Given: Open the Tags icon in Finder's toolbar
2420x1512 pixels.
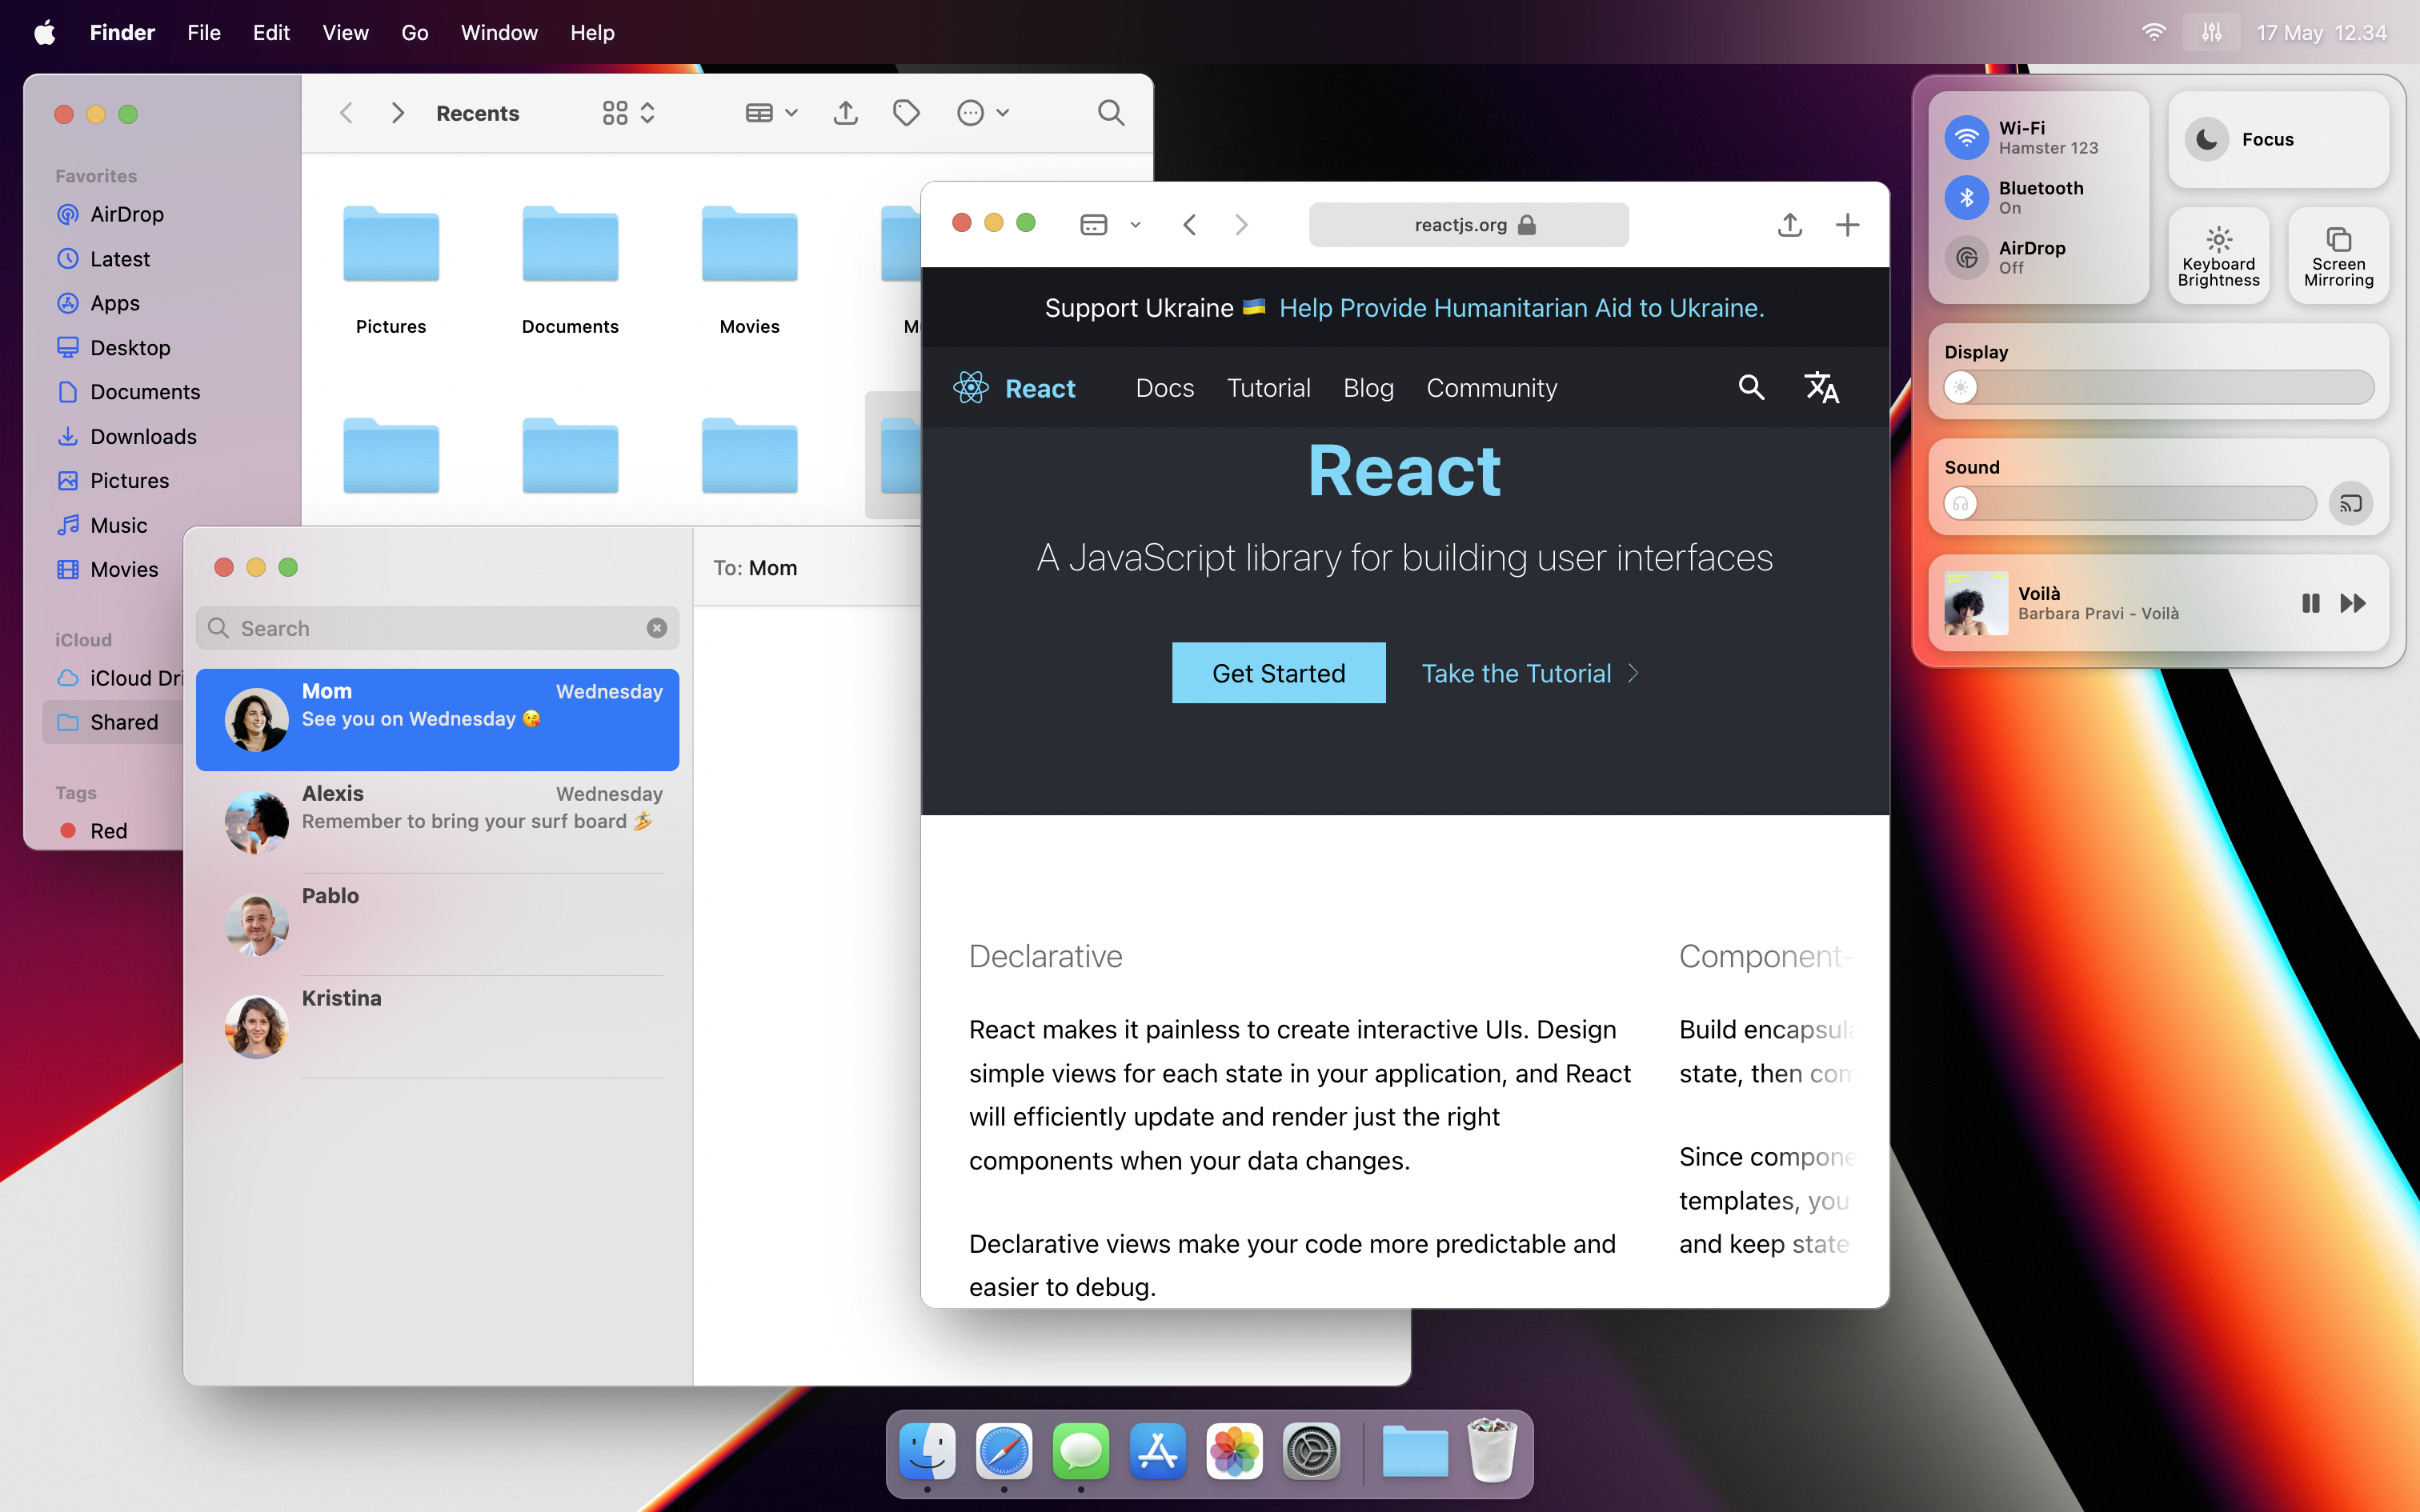Looking at the screenshot, I should pos(905,112).
